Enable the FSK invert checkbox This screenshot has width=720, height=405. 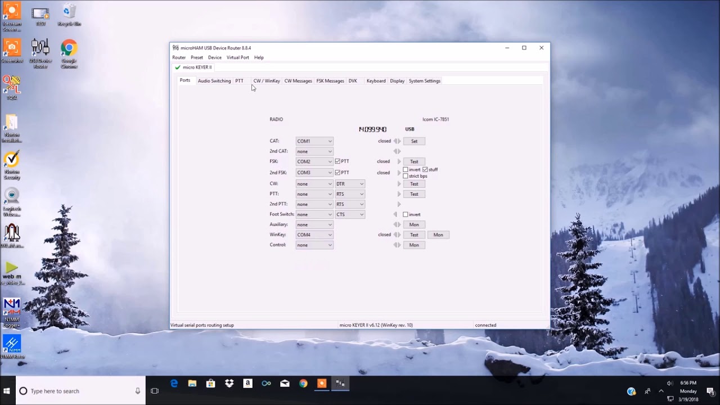pyautogui.click(x=406, y=169)
